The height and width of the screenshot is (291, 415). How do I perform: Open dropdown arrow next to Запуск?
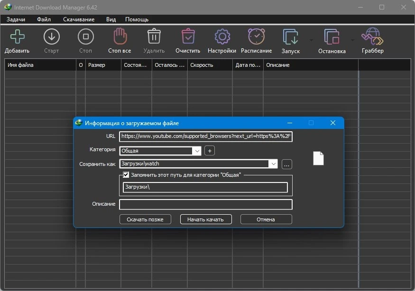(311, 40)
